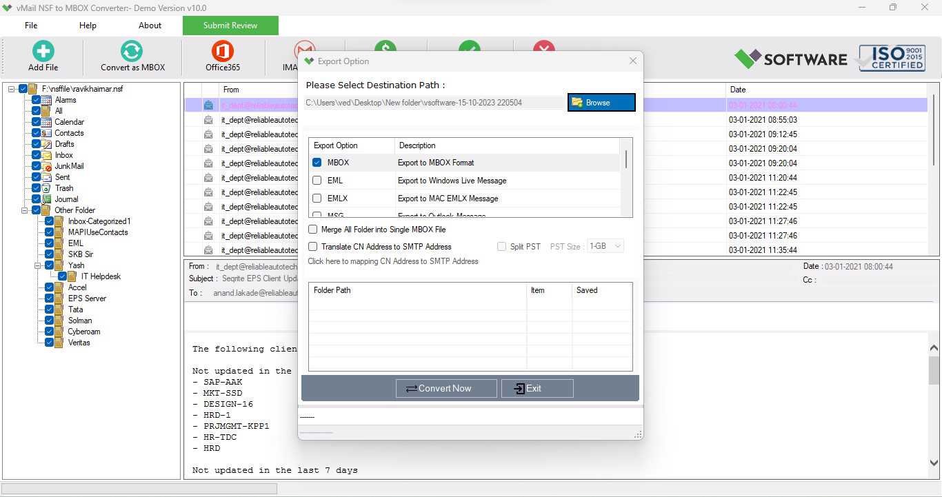
Task: Click the Alarms folder icon
Action: point(46,100)
